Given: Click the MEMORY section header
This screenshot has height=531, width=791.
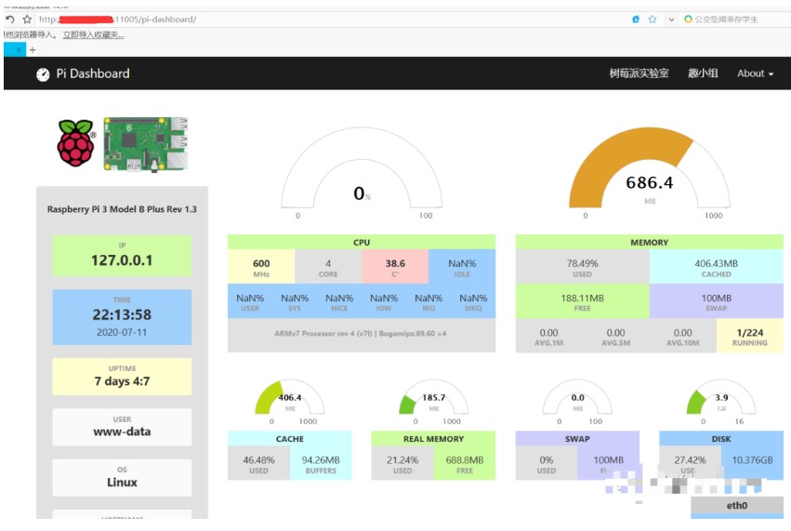Looking at the screenshot, I should tap(649, 243).
